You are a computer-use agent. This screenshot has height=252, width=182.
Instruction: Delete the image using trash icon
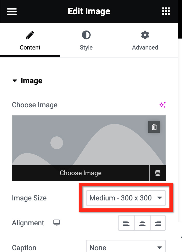(154, 127)
